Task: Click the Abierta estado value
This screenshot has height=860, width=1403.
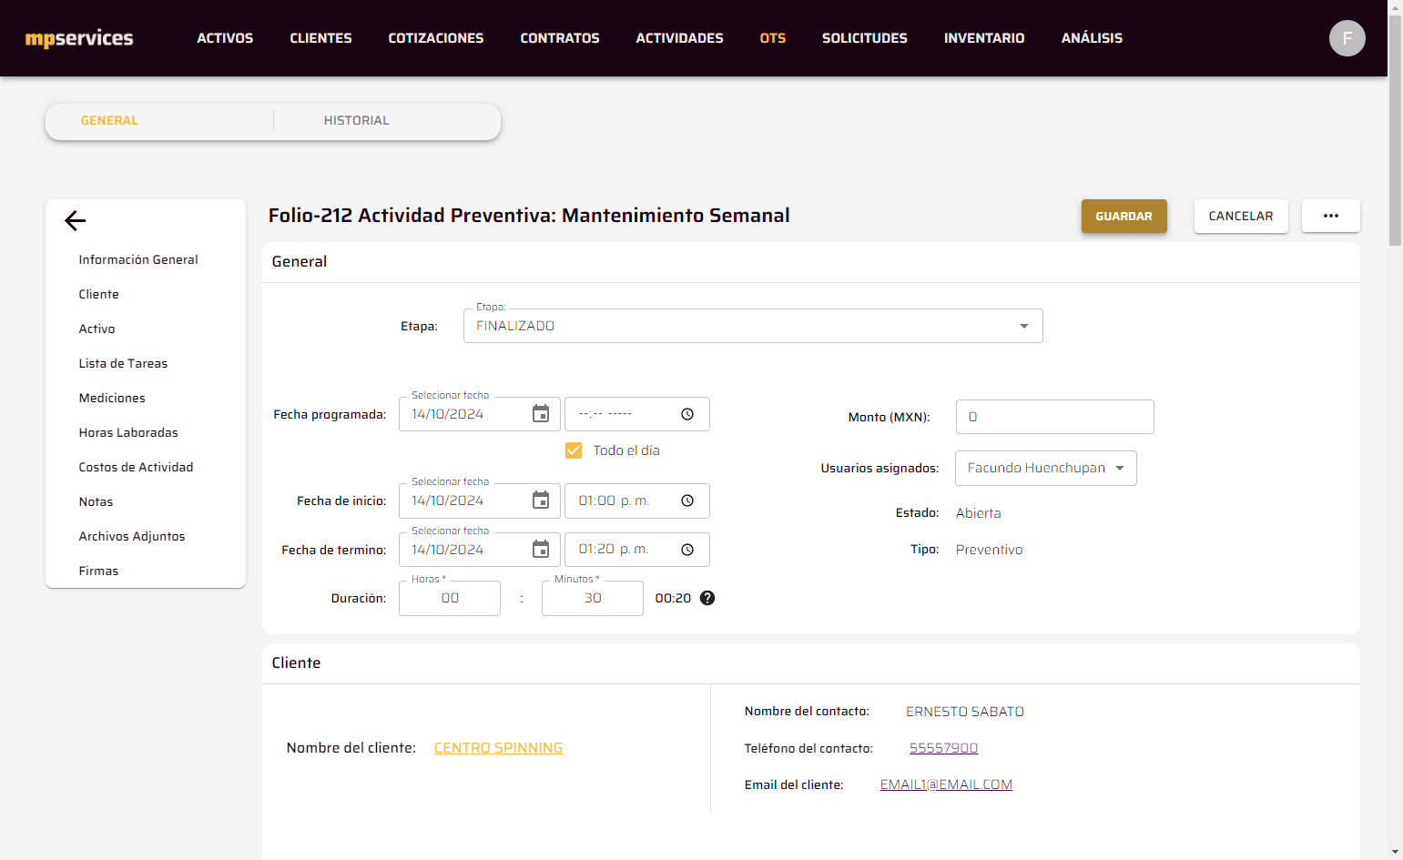Action: click(x=978, y=513)
